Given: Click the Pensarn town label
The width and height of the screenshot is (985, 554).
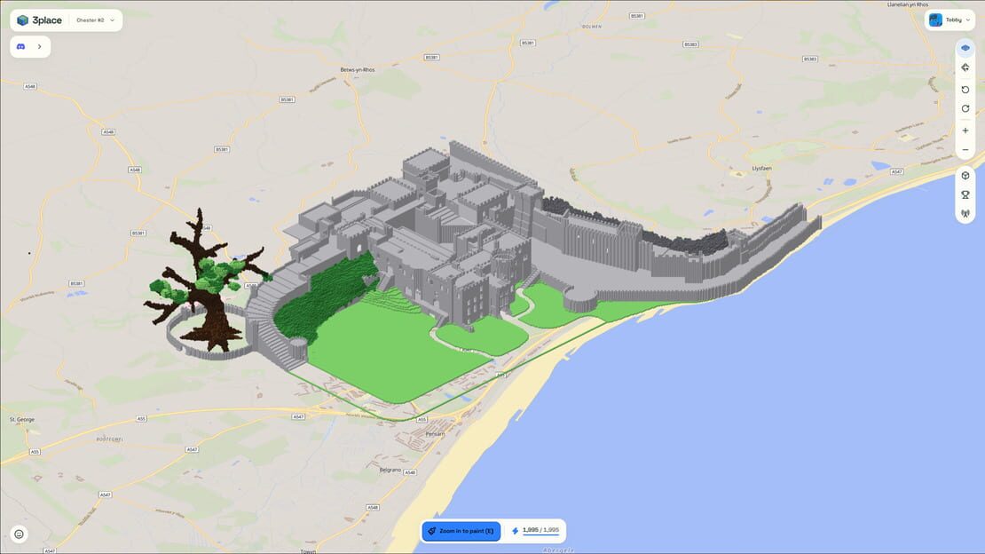Looking at the screenshot, I should (435, 434).
